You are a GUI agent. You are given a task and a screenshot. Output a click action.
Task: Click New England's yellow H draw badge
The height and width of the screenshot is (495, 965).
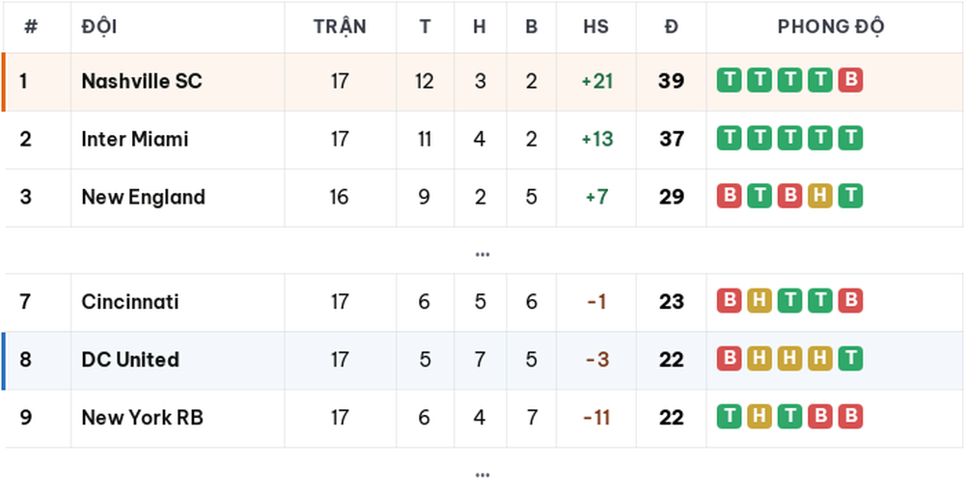820,197
